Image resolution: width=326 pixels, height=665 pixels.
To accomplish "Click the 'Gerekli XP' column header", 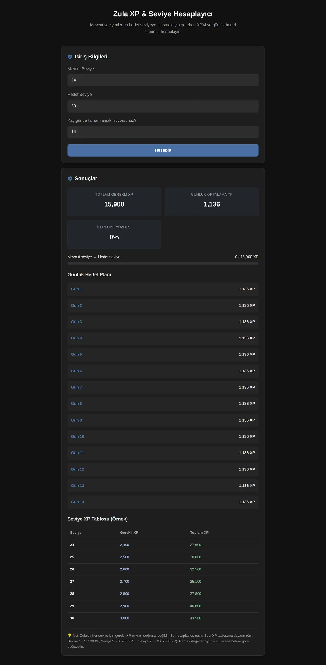I will 129,533.
